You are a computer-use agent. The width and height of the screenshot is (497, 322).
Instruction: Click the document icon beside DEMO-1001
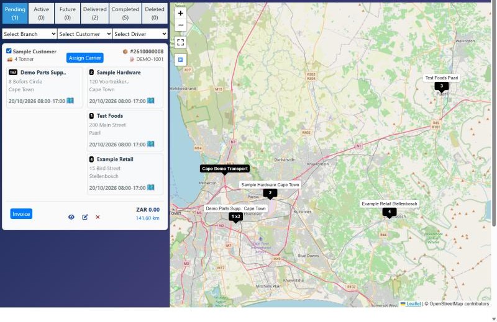[x=132, y=59]
